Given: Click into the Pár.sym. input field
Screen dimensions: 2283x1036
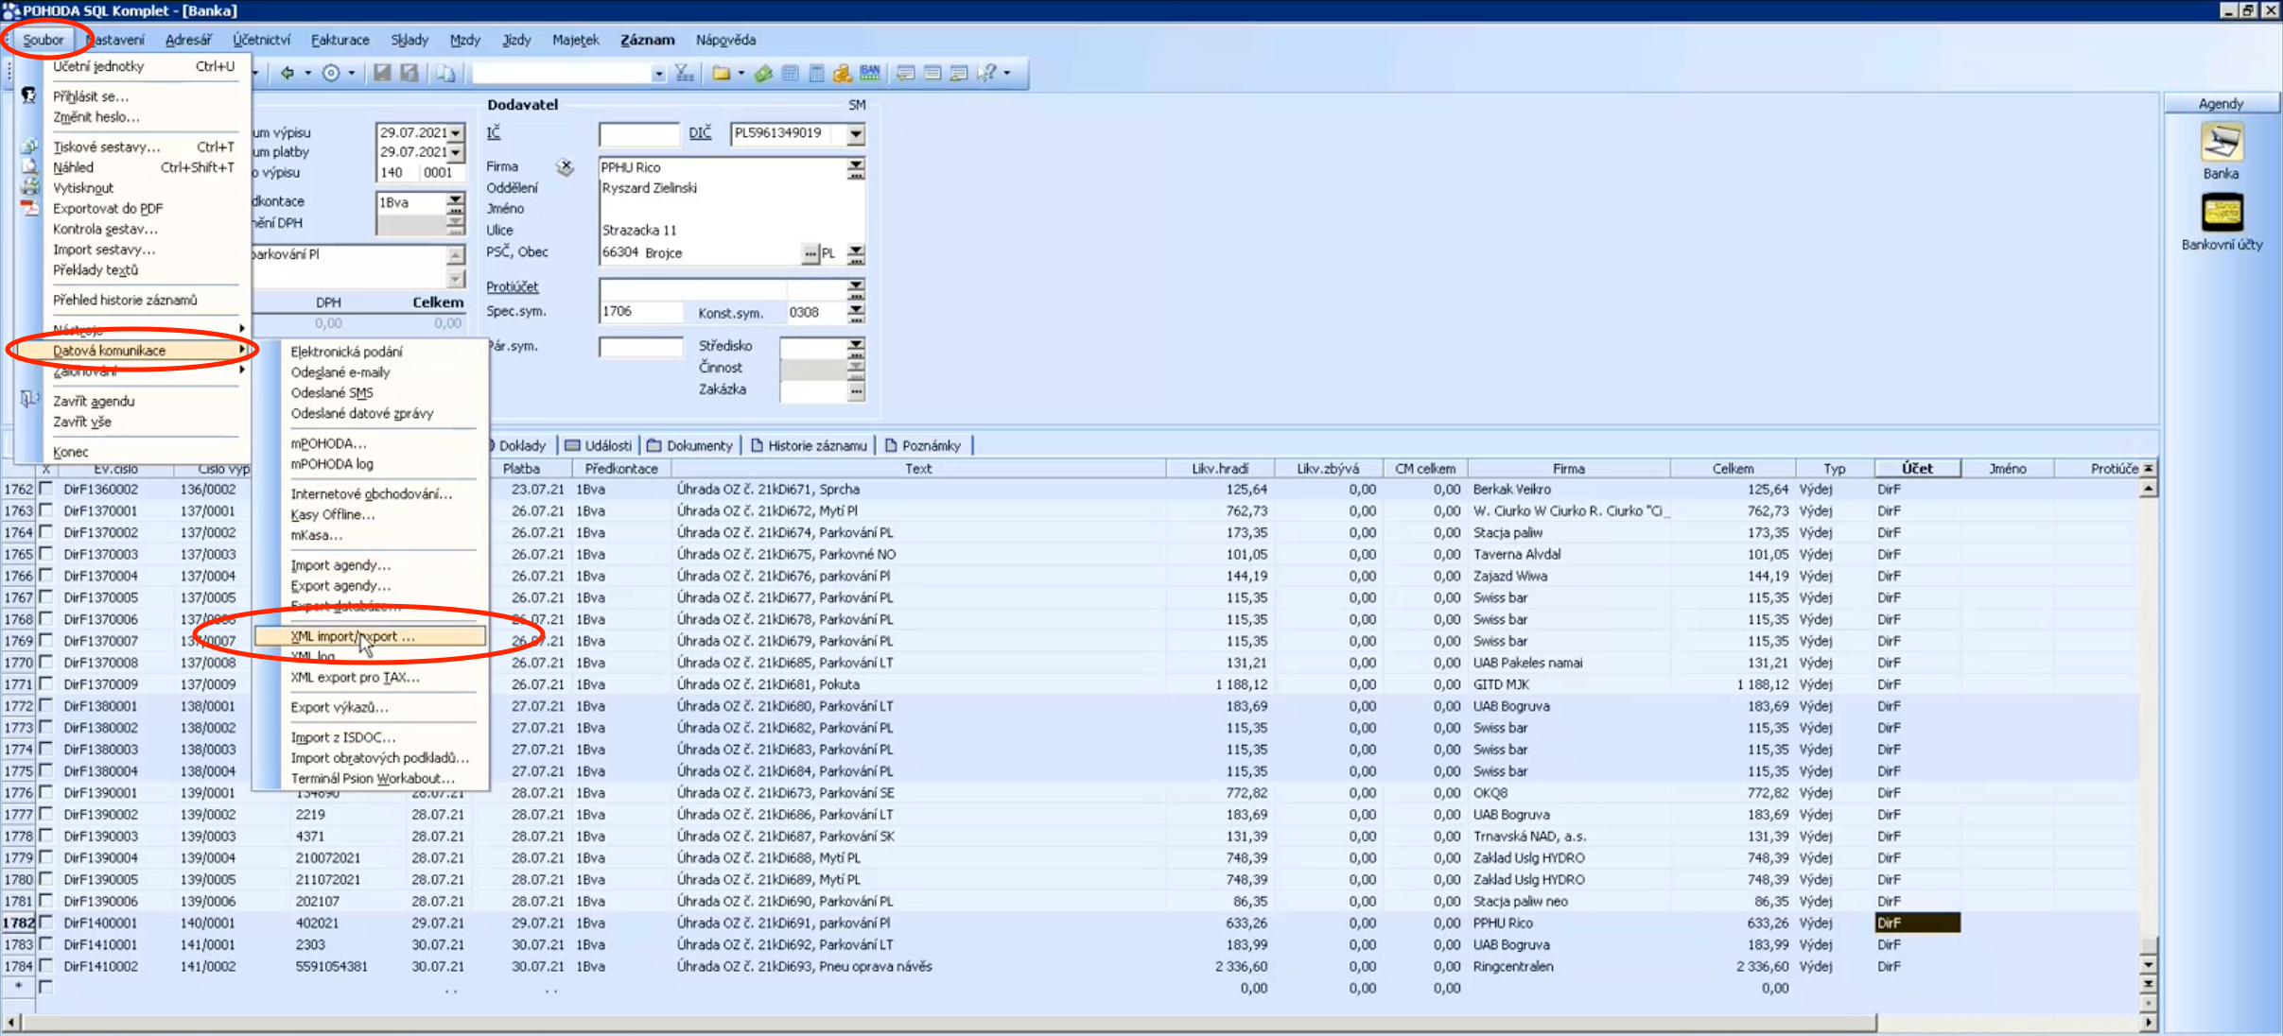Looking at the screenshot, I should pos(640,347).
